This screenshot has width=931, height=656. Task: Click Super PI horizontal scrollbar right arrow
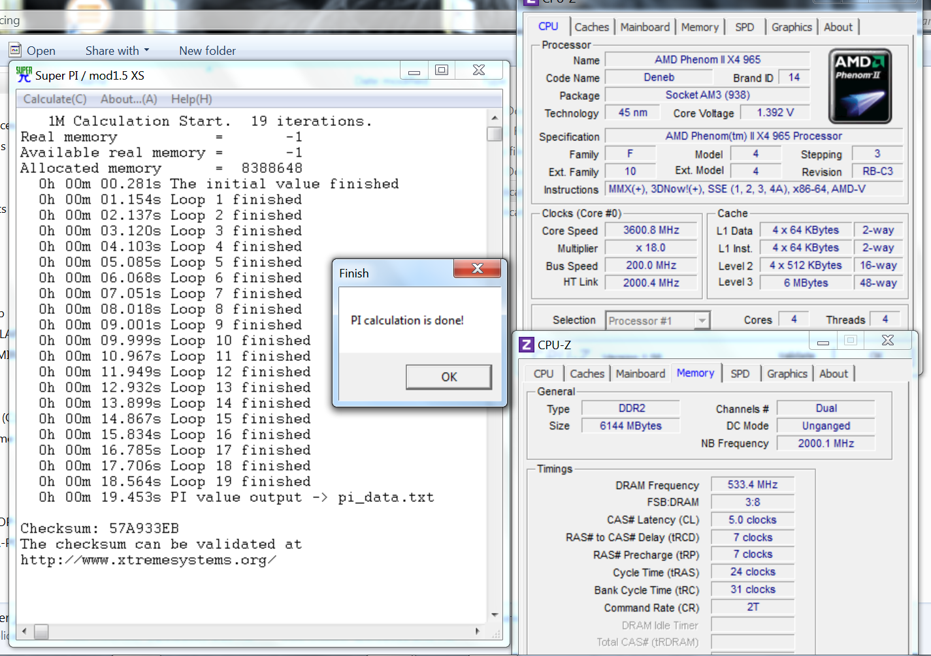478,631
